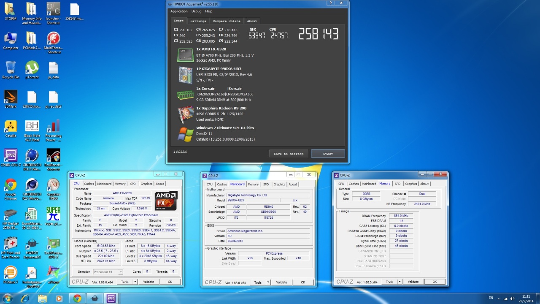The height and width of the screenshot is (304, 540).
Task: Expand Tools dropdown arrow in CPU-Z Mainboard window
Action: (268, 282)
